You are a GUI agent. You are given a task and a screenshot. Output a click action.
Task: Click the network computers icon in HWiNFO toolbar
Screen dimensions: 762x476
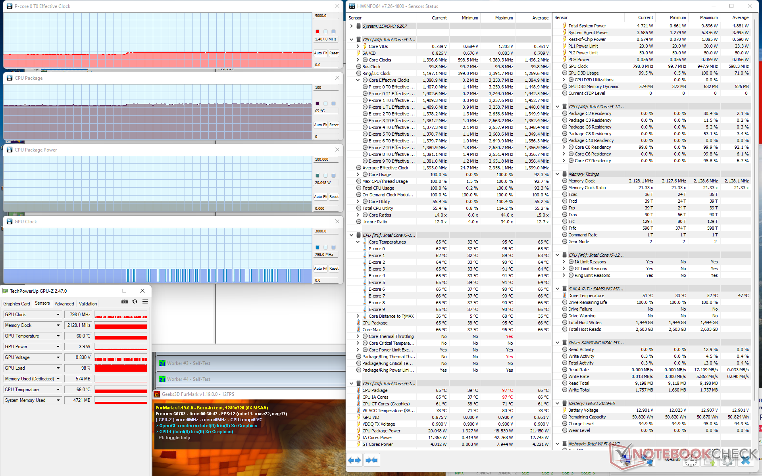[x=647, y=461]
